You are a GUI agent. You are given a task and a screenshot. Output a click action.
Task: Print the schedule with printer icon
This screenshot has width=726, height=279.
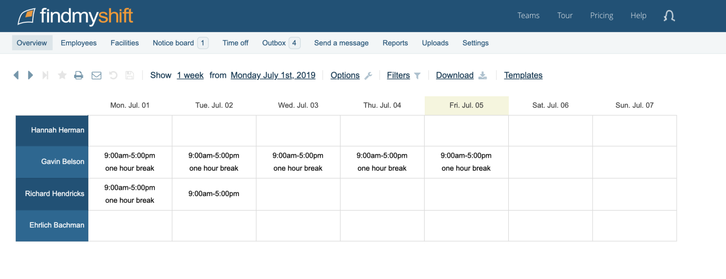(x=78, y=75)
